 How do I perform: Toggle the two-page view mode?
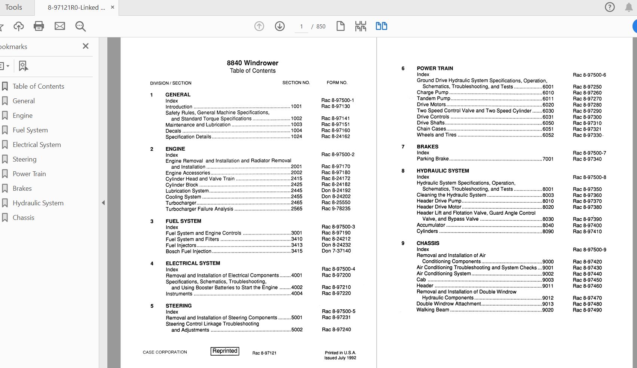coord(382,26)
